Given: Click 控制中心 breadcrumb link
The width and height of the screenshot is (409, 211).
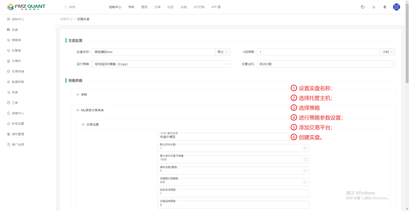Looking at the screenshot, I should 66,19.
